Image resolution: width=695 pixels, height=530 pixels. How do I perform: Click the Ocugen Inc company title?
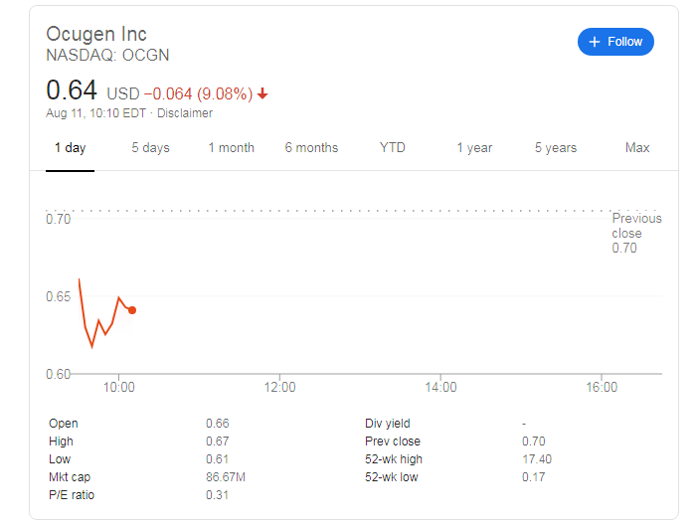pyautogui.click(x=96, y=34)
